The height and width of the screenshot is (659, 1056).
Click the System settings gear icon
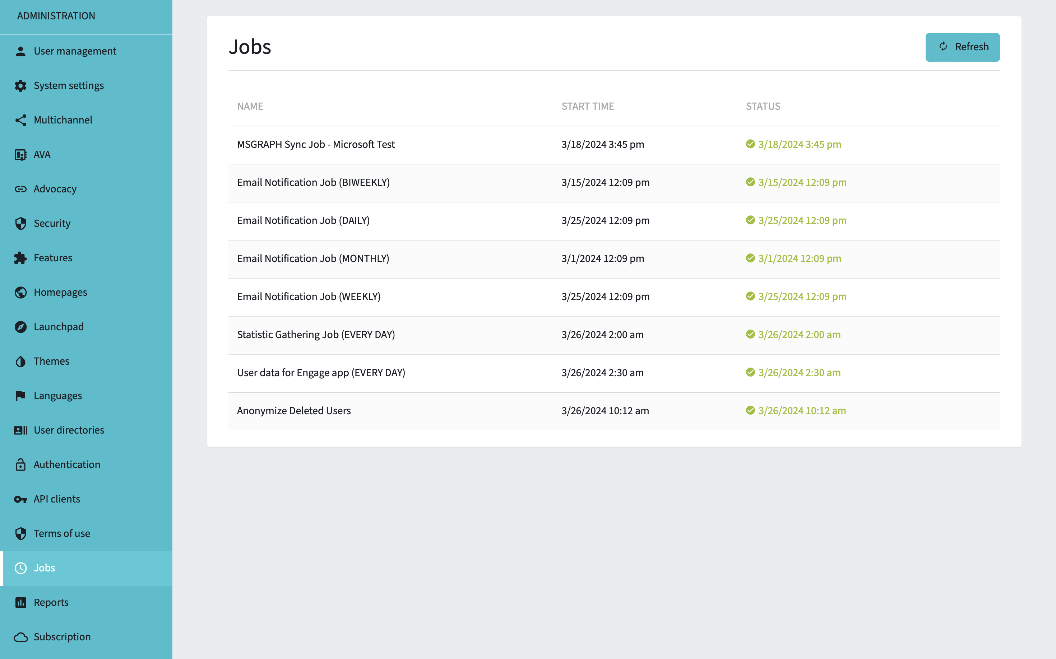point(20,86)
